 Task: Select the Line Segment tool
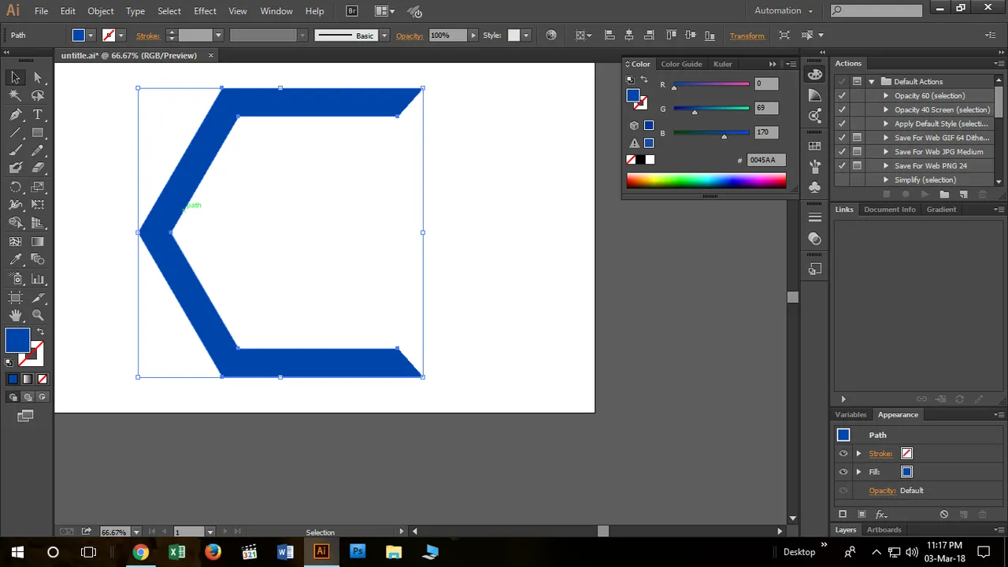15,132
